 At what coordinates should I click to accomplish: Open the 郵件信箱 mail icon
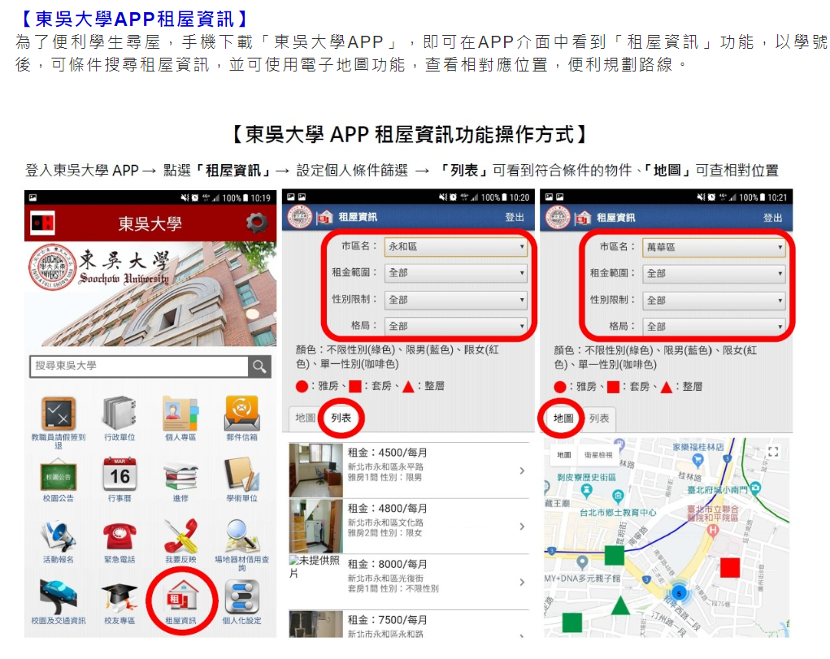pyautogui.click(x=242, y=414)
